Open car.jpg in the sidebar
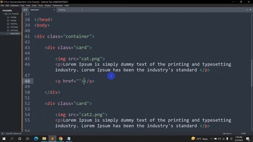 (x=13, y=17)
